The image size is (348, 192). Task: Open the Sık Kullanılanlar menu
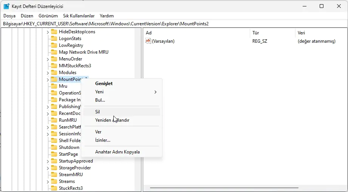[79, 16]
